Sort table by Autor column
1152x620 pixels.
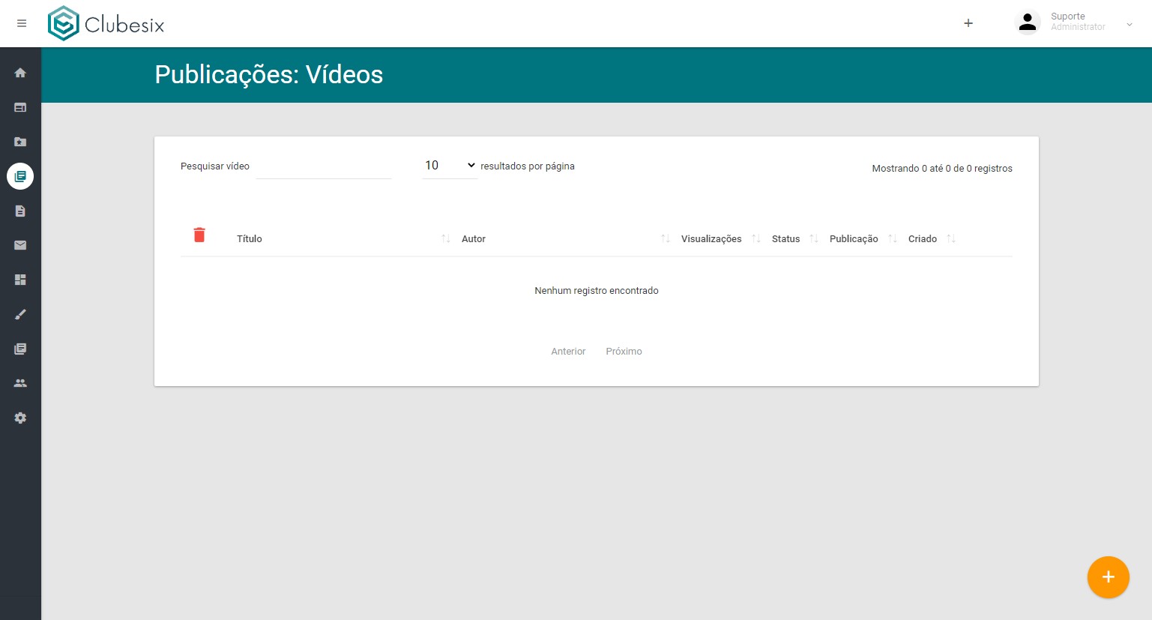[474, 239]
